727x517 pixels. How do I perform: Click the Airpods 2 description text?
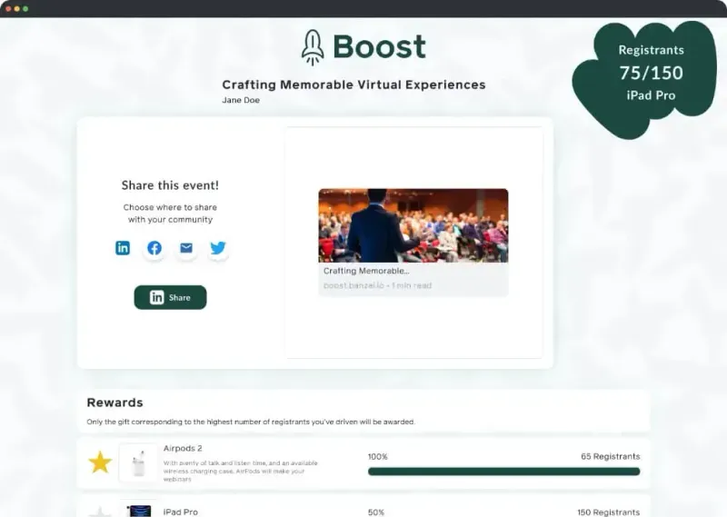pyautogui.click(x=241, y=471)
